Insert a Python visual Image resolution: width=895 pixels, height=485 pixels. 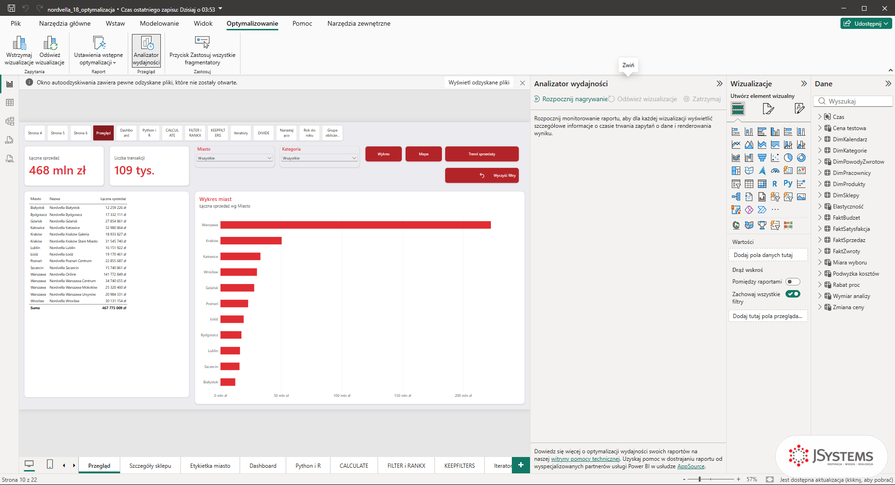788,184
